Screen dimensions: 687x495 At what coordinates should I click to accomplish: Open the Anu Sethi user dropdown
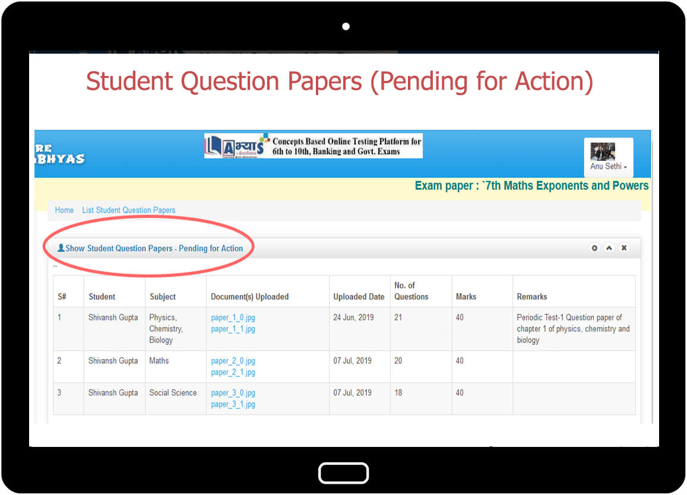[609, 167]
